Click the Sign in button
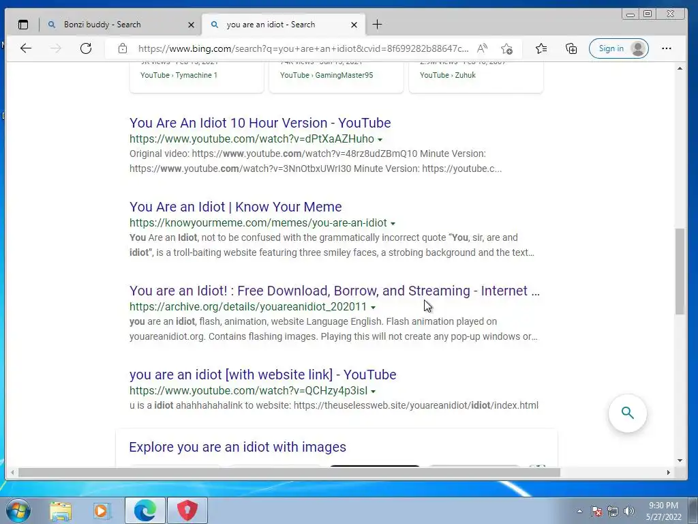Viewport: 698px width, 524px height. point(619,48)
